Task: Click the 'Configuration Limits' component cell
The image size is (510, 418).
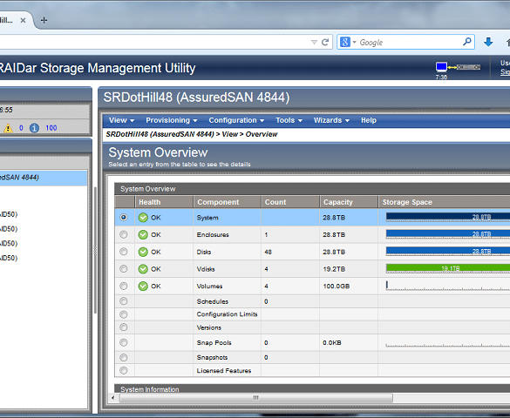Action: tap(227, 314)
